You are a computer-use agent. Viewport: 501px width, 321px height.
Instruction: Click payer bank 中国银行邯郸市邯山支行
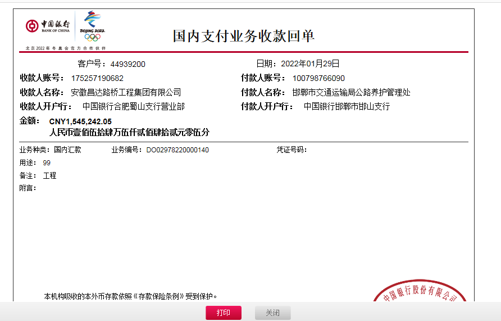click(347, 106)
